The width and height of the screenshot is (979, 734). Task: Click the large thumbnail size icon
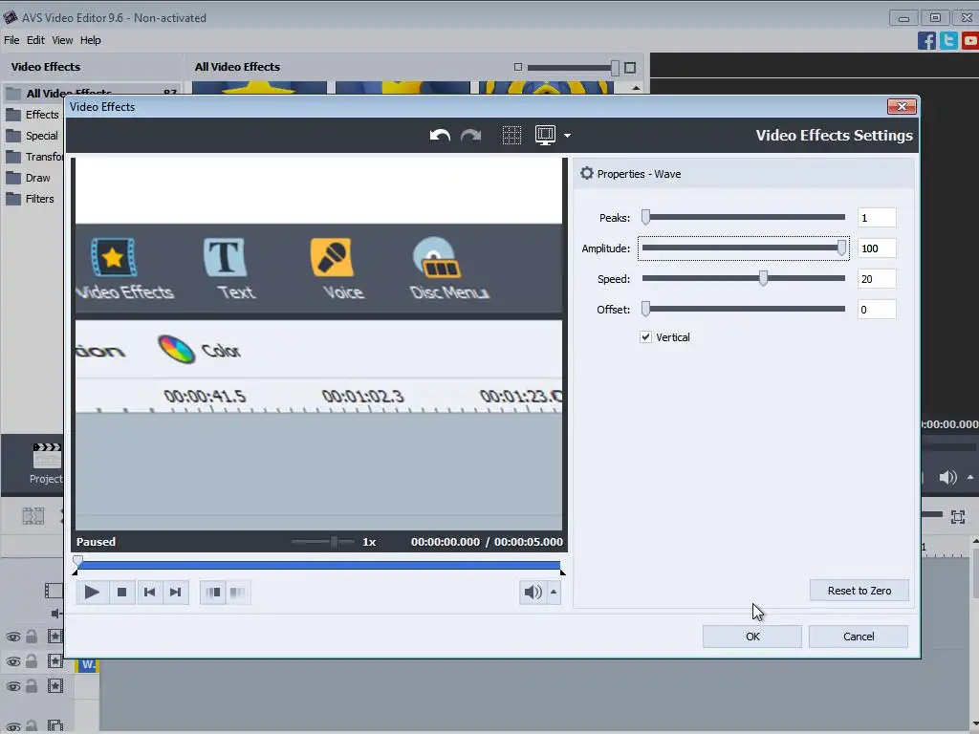click(630, 68)
